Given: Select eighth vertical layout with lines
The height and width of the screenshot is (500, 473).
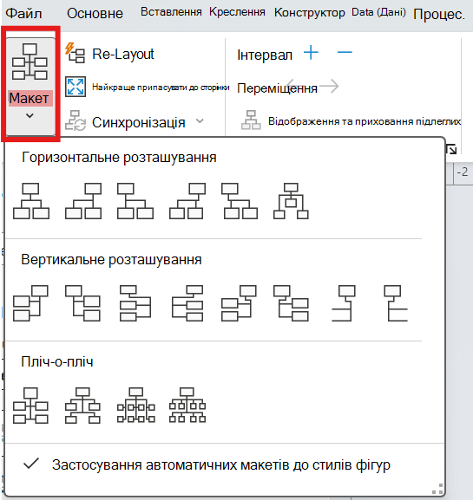Looking at the screenshot, I should click(x=396, y=303).
